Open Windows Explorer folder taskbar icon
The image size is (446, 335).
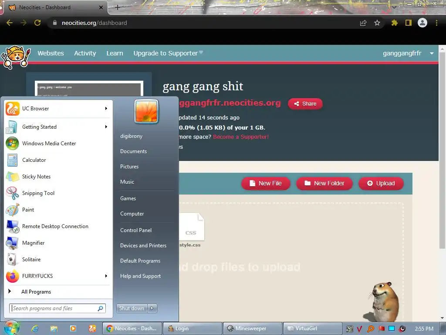(x=54, y=328)
